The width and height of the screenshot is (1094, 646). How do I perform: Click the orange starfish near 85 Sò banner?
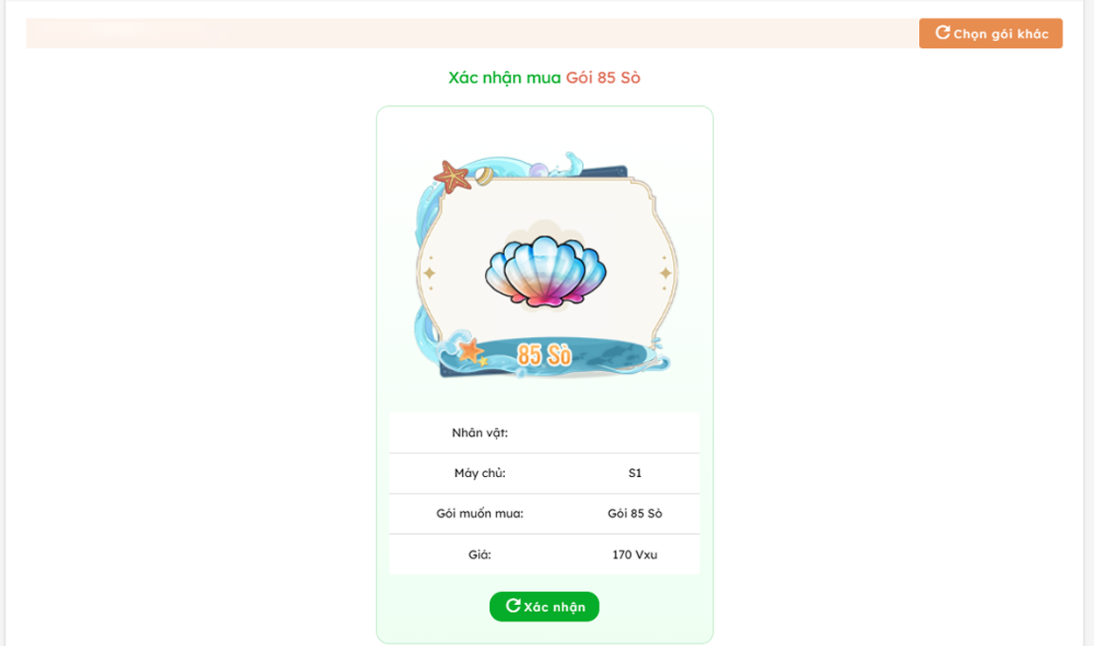pyautogui.click(x=471, y=352)
